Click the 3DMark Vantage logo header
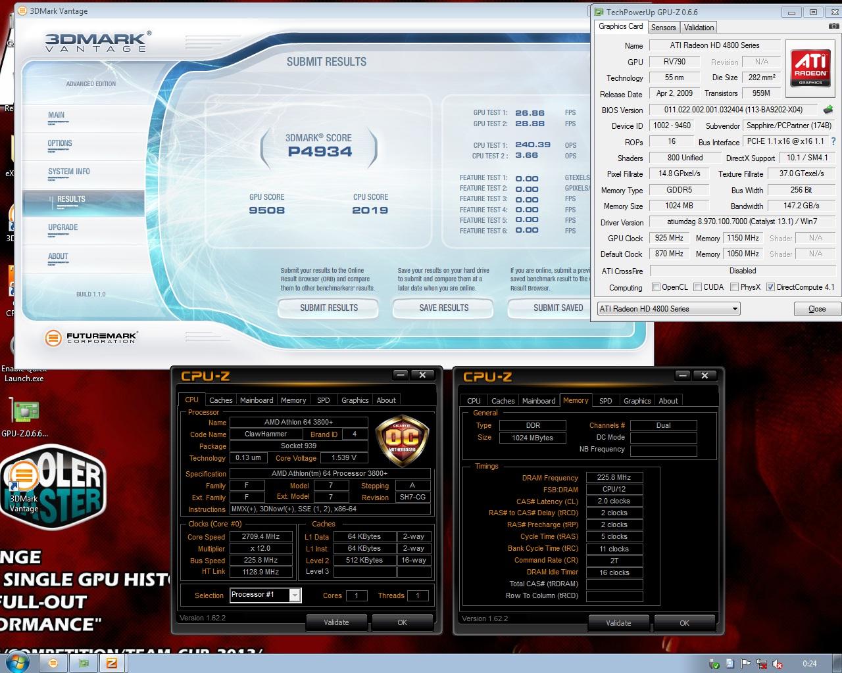The width and height of the screenshot is (842, 673). tap(98, 41)
